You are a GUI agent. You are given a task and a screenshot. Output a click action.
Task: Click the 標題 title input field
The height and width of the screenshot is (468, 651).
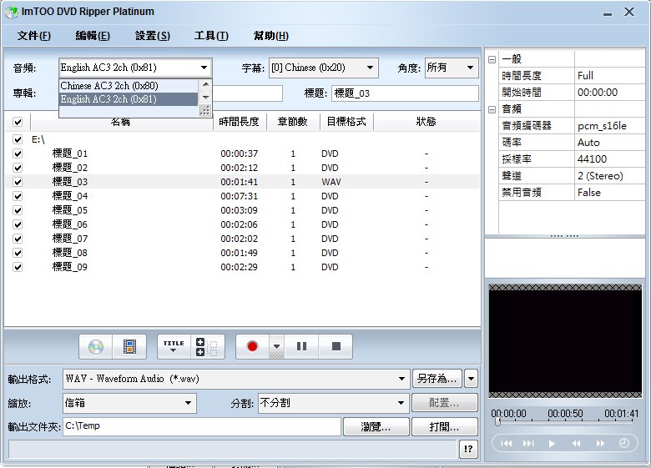point(405,93)
